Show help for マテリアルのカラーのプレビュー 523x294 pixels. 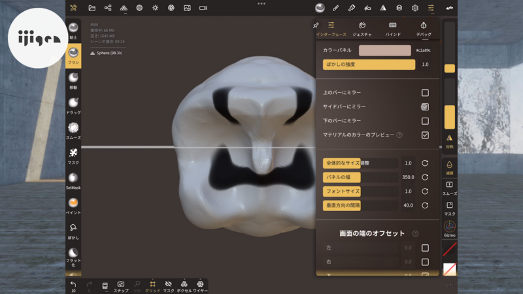399,135
